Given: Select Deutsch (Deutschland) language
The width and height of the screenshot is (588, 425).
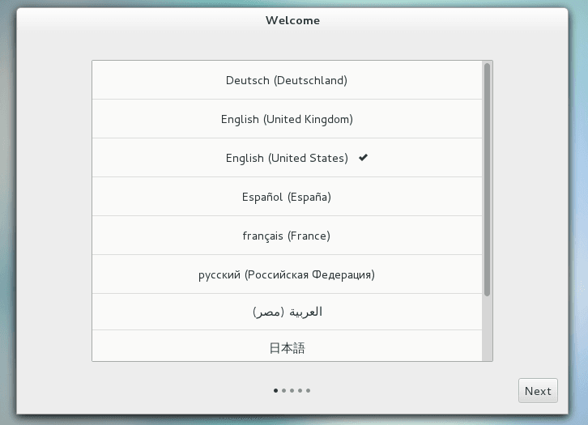Looking at the screenshot, I should [x=287, y=80].
